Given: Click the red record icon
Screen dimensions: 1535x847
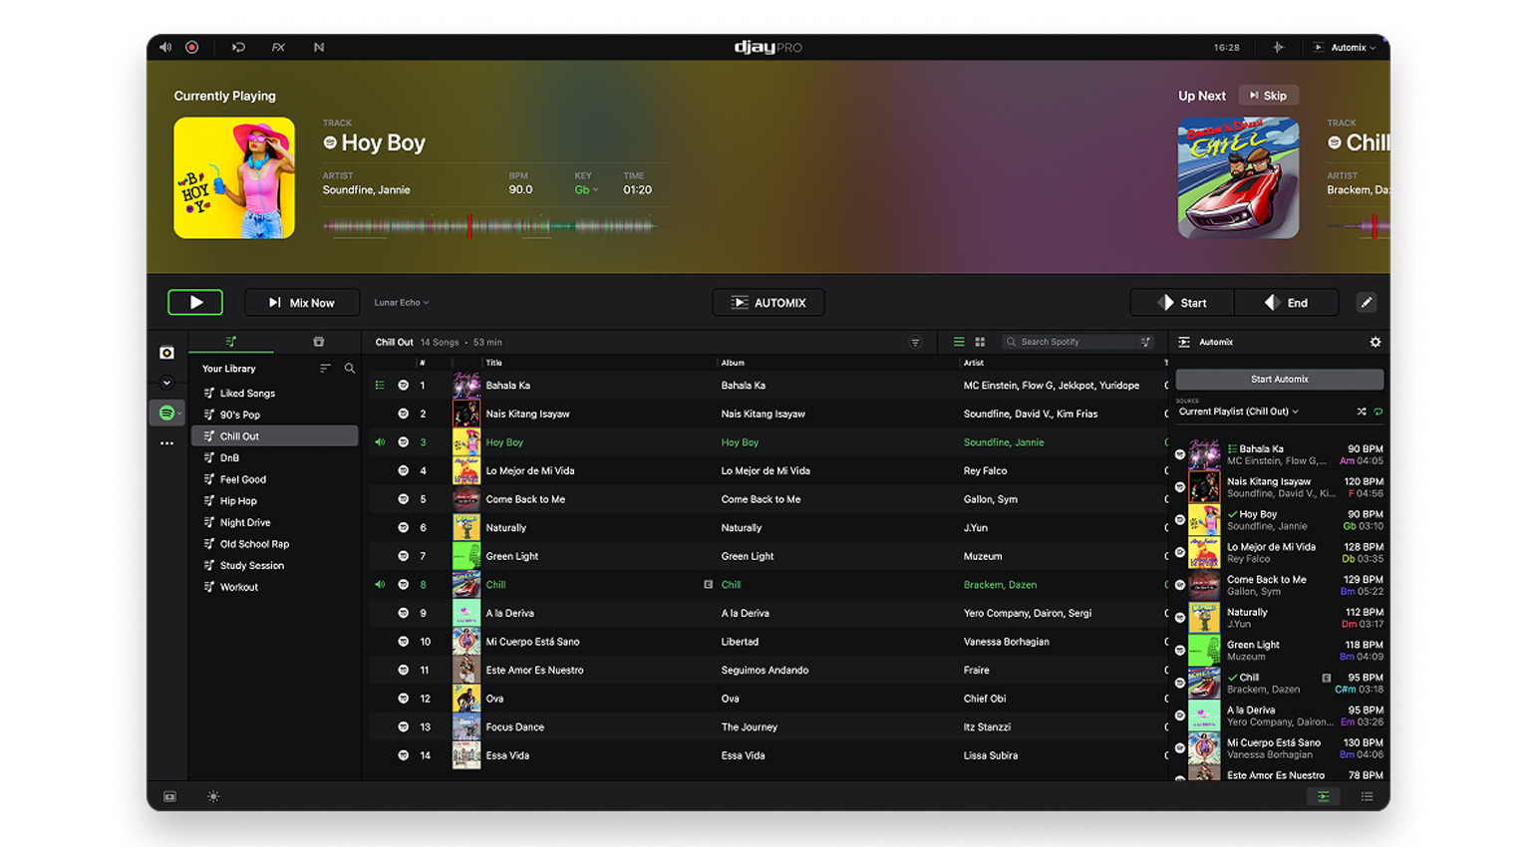Looking at the screenshot, I should pyautogui.click(x=191, y=47).
